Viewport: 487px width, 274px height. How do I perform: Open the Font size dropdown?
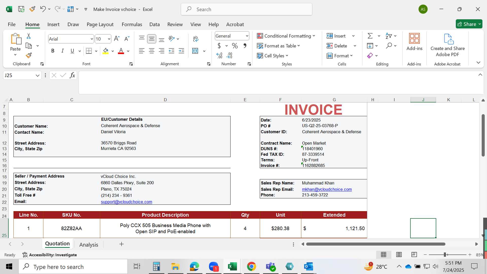[109, 39]
